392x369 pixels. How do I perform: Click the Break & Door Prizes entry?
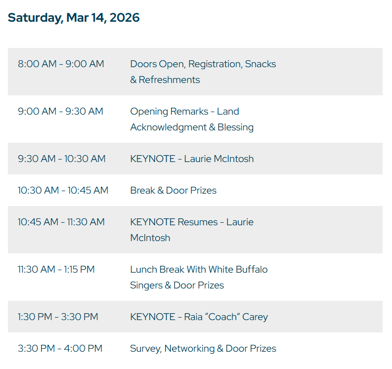tap(173, 191)
